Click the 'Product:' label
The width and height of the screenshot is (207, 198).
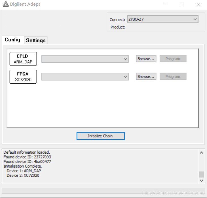tap(118, 27)
